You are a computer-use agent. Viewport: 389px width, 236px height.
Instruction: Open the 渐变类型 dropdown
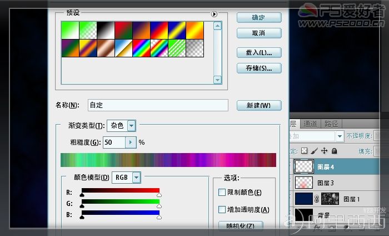[132, 126]
